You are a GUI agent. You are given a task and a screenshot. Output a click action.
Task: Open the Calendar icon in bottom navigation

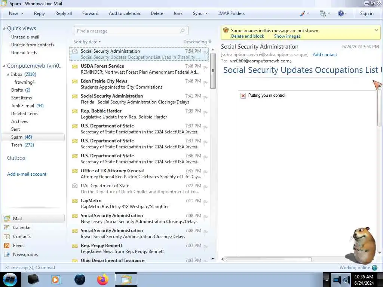[7, 228]
